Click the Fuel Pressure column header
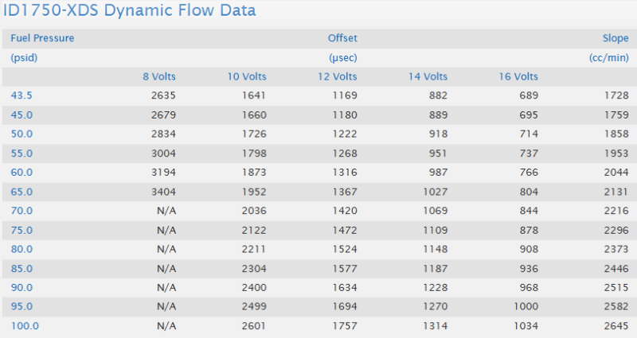This screenshot has height=338, width=637. click(42, 38)
